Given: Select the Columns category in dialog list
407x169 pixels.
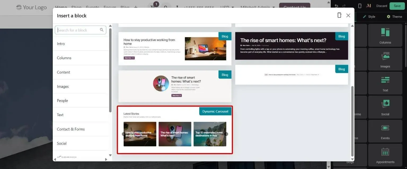Looking at the screenshot, I should [81, 58].
